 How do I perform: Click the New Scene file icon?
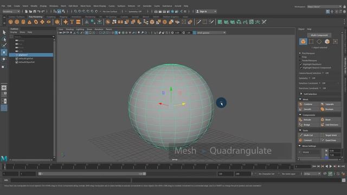[27, 11]
